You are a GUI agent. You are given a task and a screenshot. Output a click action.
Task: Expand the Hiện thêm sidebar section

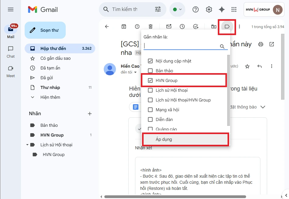(50, 97)
